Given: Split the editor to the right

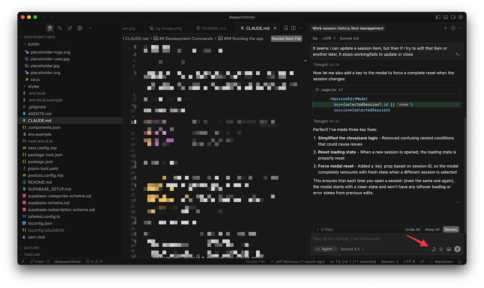Looking at the screenshot, I should point(293,28).
